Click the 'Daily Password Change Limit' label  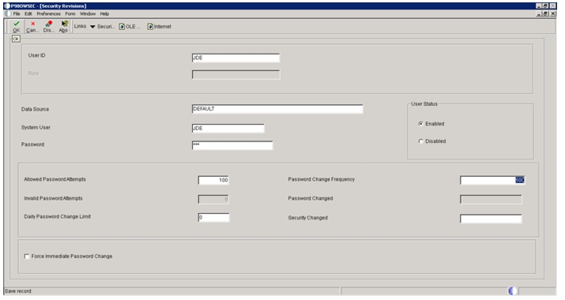pyautogui.click(x=58, y=217)
